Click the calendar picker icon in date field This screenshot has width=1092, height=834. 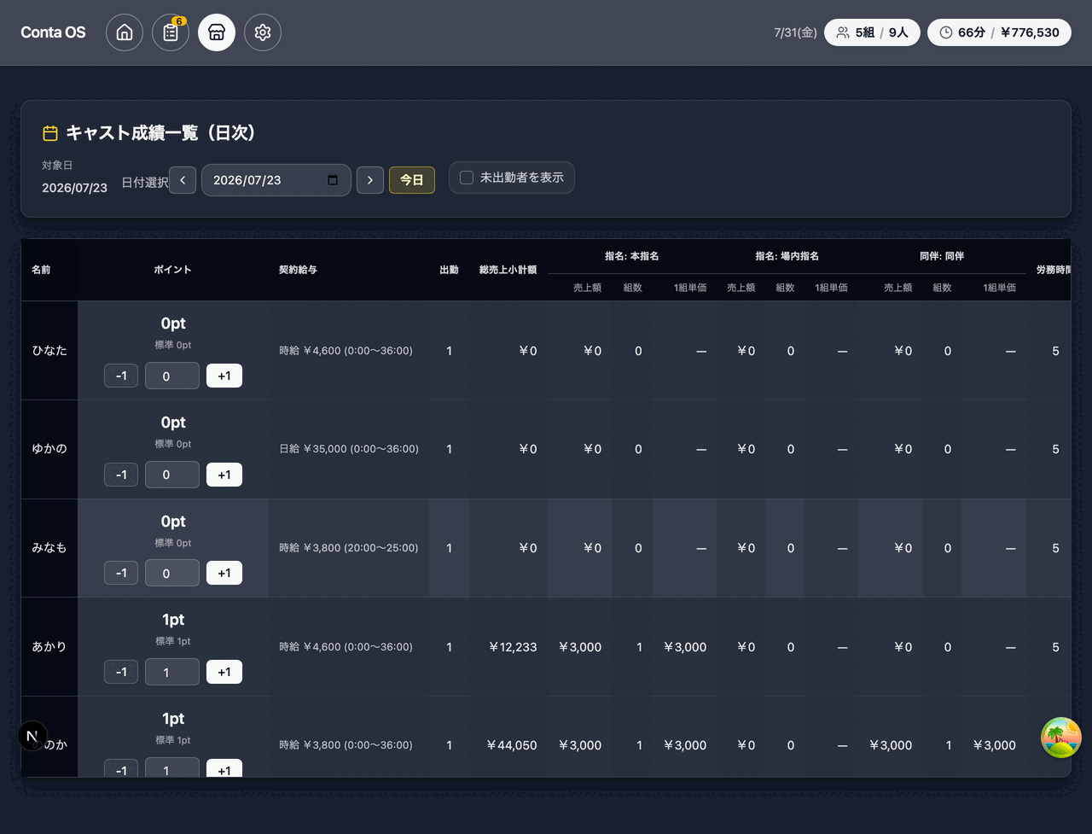(x=333, y=180)
